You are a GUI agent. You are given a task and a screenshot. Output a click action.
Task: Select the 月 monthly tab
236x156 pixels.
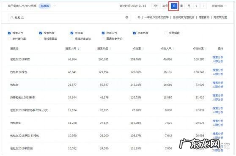(x=189, y=6)
